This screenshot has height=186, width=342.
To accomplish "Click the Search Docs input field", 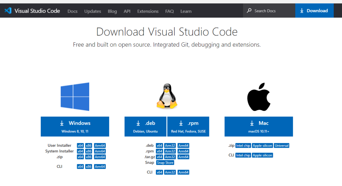I will [269, 10].
